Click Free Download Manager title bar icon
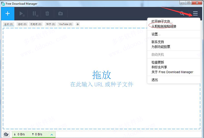Screen dimensions: 204x138 3,3
